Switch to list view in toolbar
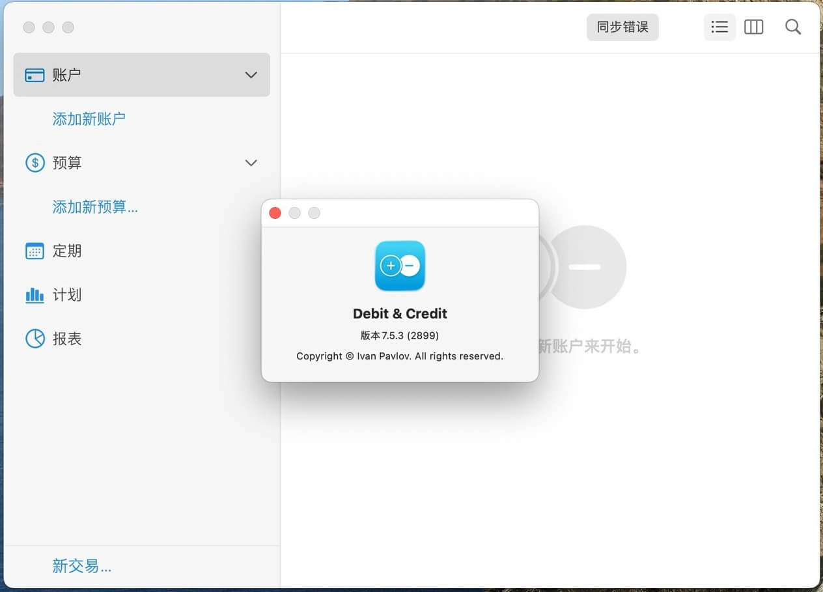Viewport: 823px width, 592px height. pyautogui.click(x=719, y=27)
